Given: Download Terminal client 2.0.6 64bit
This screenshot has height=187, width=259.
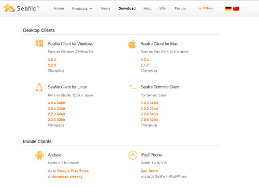Looking at the screenshot, I should (150, 114).
